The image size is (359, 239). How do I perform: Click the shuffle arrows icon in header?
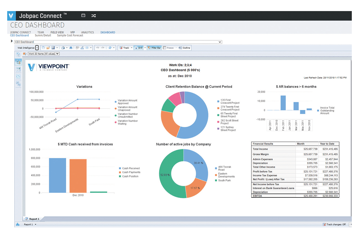93,16
